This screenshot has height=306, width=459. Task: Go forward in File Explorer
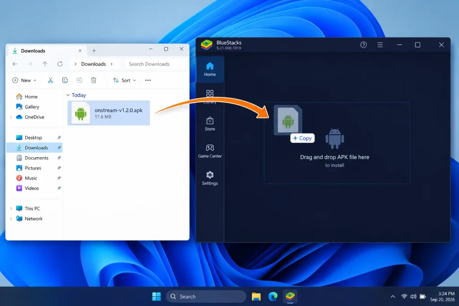point(30,64)
